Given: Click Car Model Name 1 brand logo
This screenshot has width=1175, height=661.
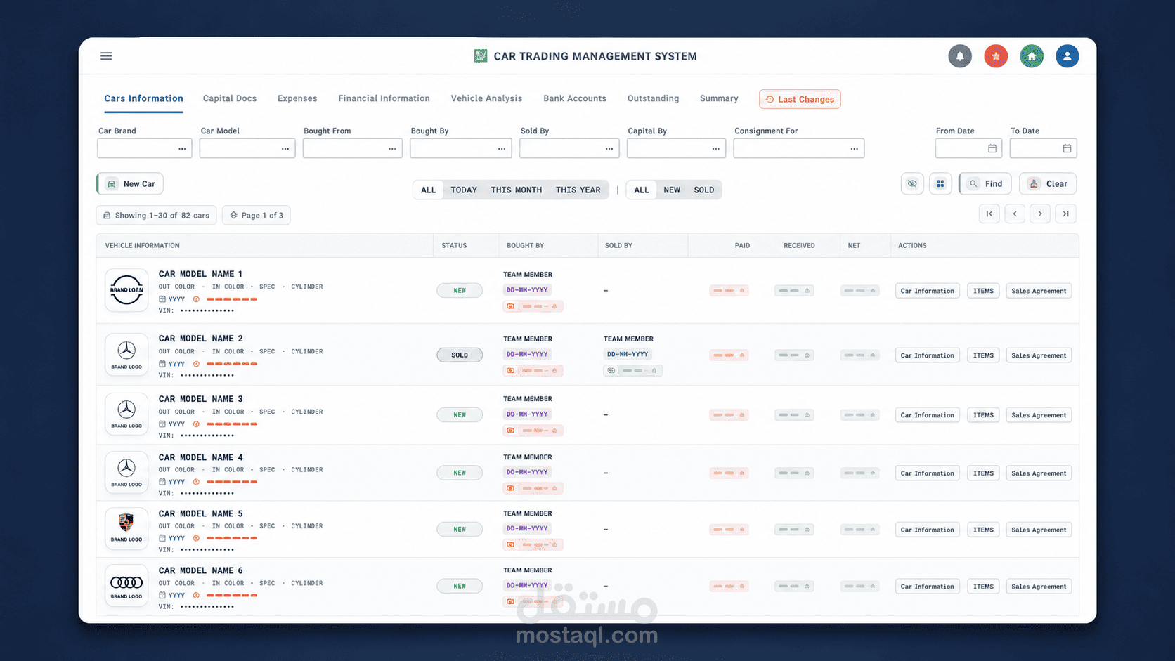Looking at the screenshot, I should click(126, 290).
